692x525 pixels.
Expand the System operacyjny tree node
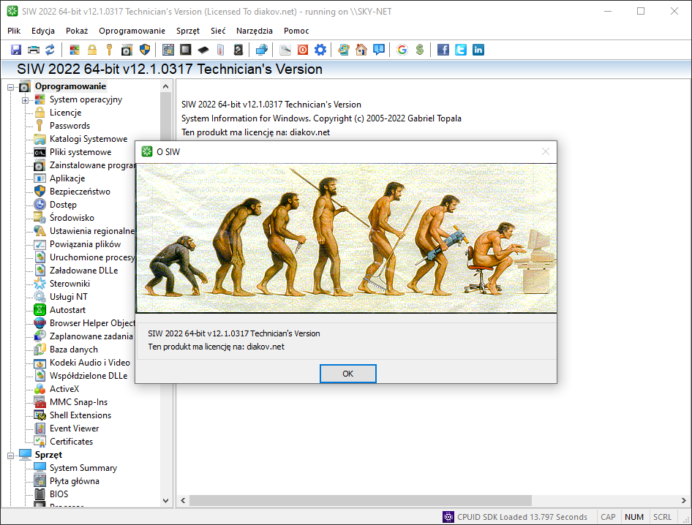(x=25, y=100)
